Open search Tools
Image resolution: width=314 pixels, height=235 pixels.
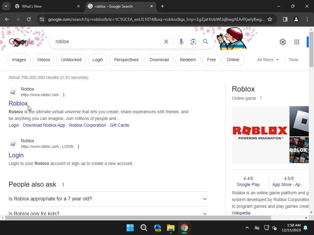pos(293,60)
